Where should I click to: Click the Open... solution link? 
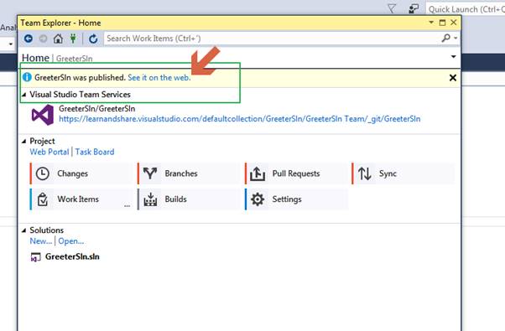click(x=70, y=241)
